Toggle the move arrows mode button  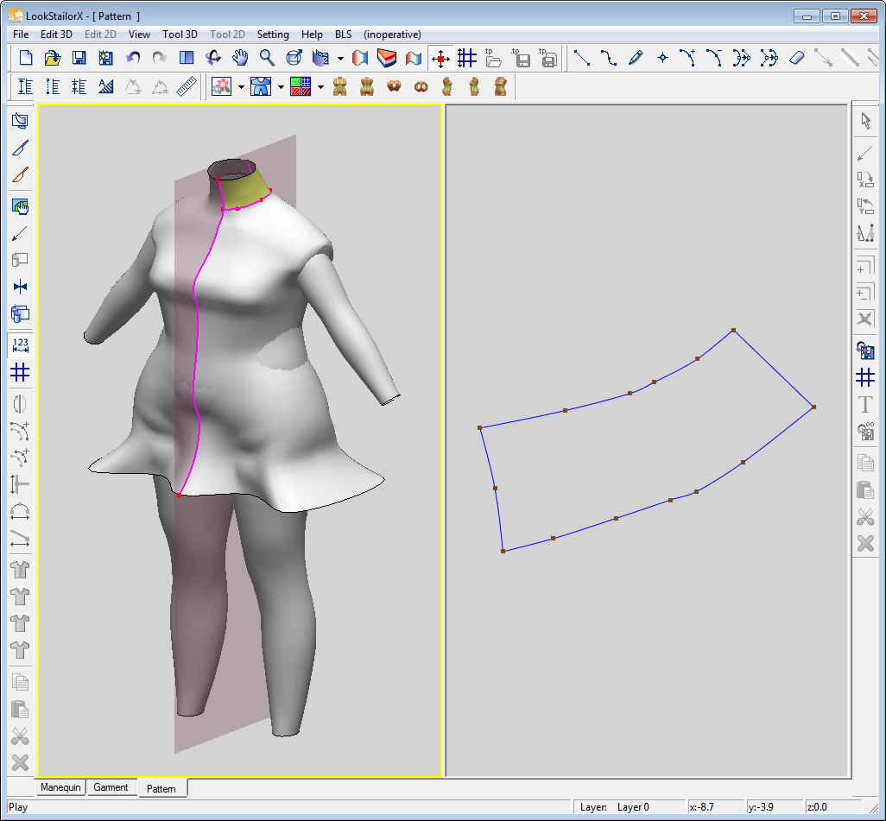pos(440,58)
